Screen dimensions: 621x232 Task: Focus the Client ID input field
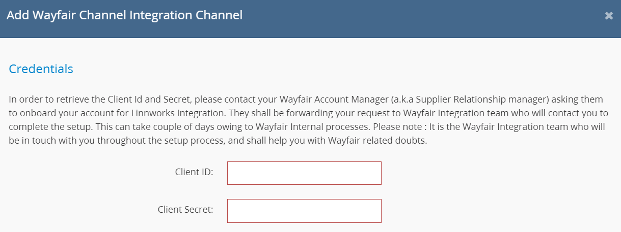click(304, 173)
